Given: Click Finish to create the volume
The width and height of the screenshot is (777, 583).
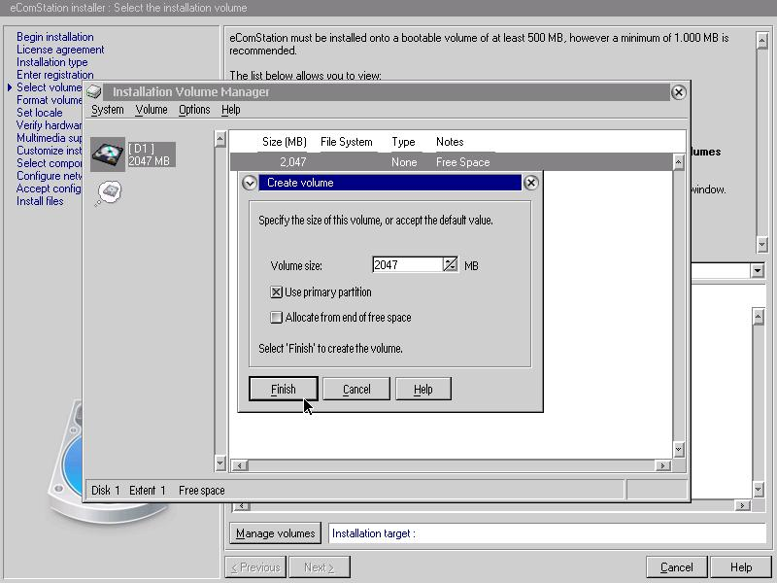Looking at the screenshot, I should click(x=283, y=390).
